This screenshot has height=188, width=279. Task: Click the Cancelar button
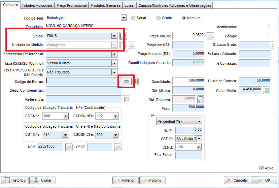tap(237, 180)
